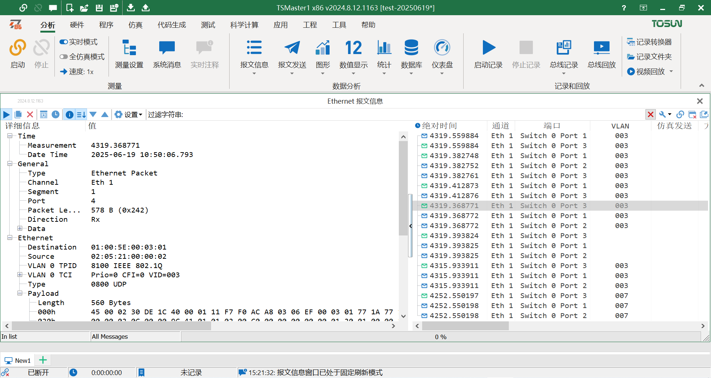Open the 仪表盘 dashboard tool
Viewport: 711px width, 378px height.
click(442, 54)
